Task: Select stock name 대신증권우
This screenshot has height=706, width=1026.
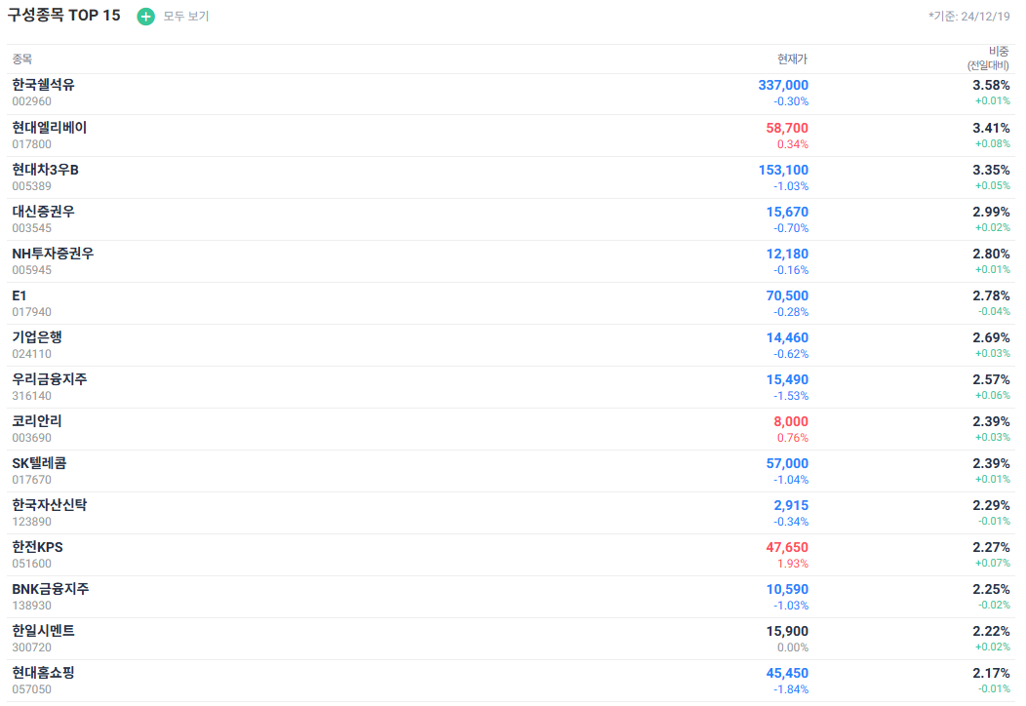Action: point(43,212)
